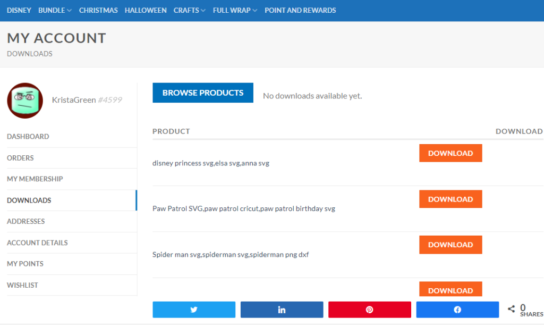Click the Browse Products button
This screenshot has width=544, height=326.
coord(203,93)
